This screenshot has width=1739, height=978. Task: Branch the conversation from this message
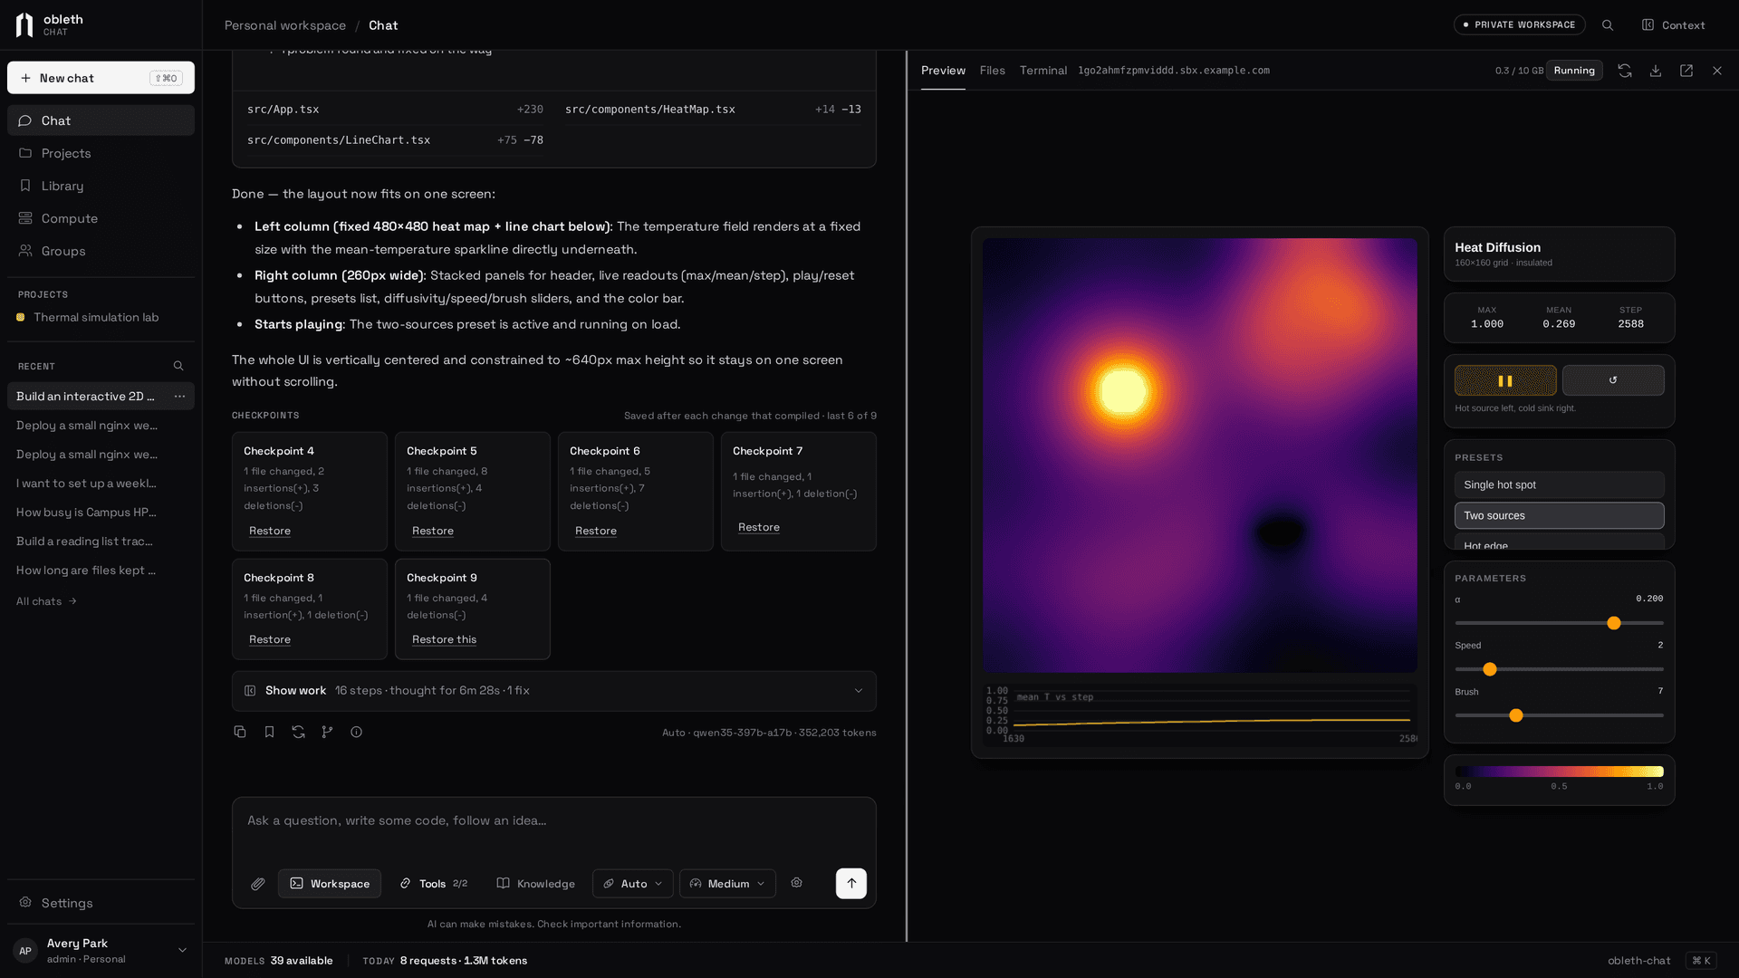coord(327,732)
